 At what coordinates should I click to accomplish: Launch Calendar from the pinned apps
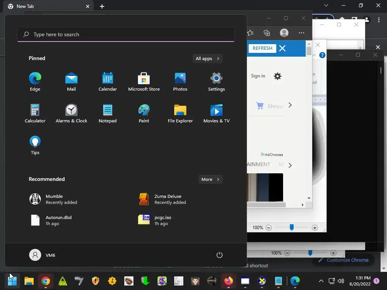[108, 82]
